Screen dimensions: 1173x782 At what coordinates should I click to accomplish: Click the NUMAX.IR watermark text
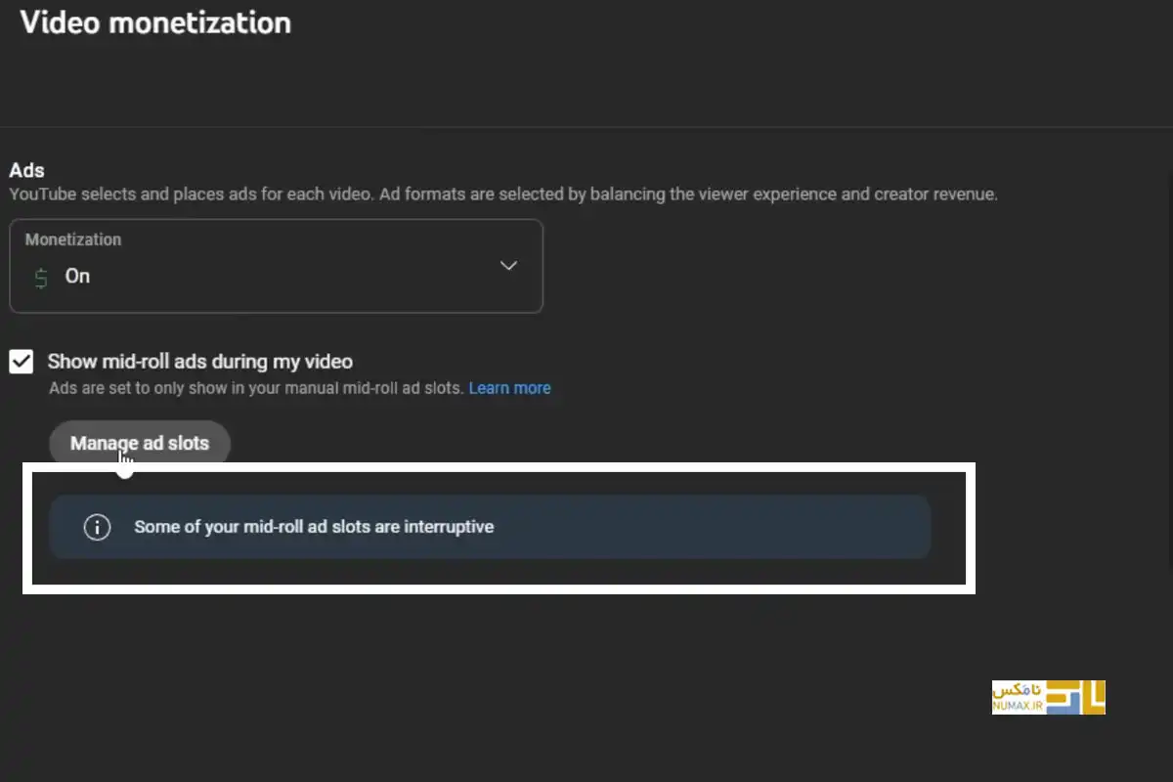(x=1018, y=707)
